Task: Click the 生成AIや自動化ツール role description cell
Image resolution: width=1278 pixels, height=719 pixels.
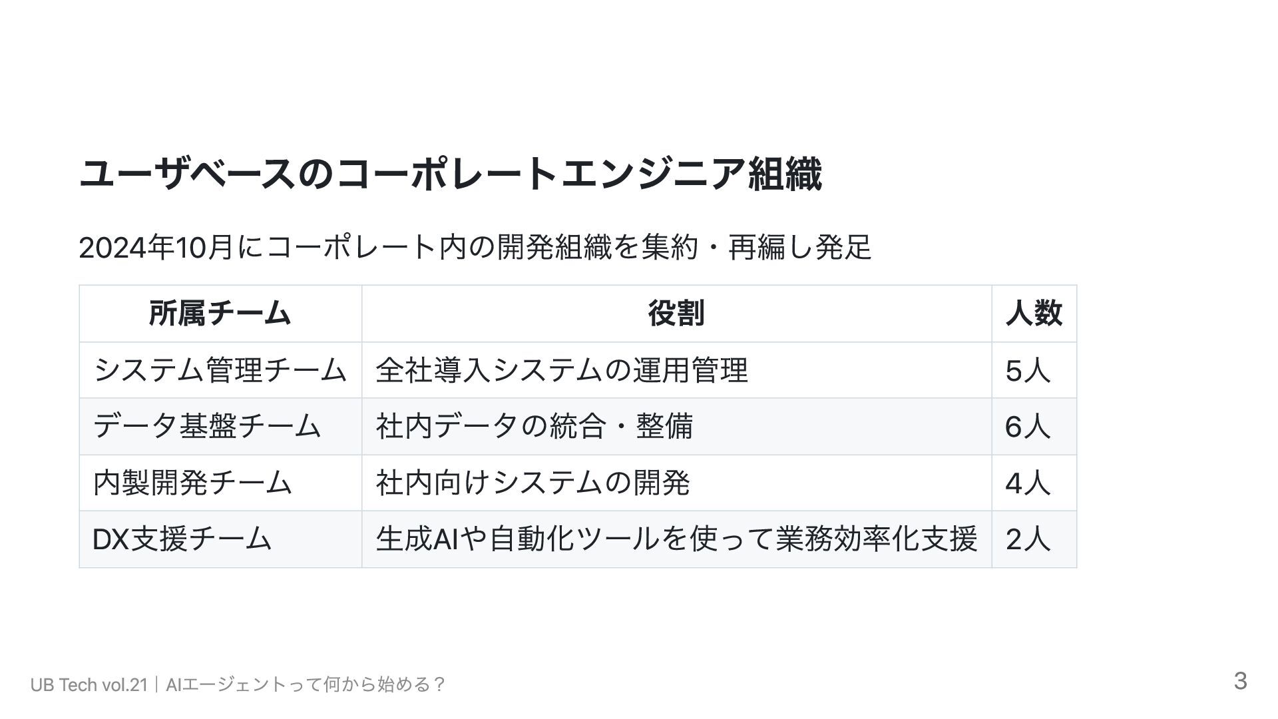Action: click(x=677, y=539)
